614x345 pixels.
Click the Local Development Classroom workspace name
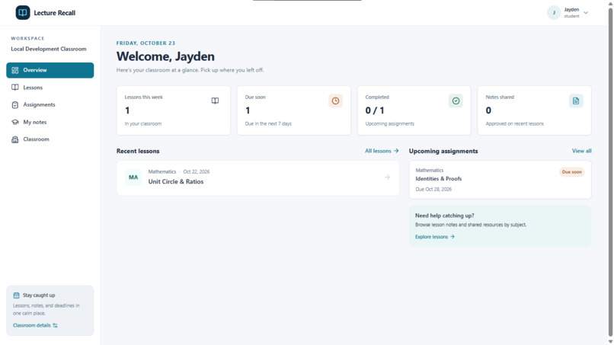point(49,49)
